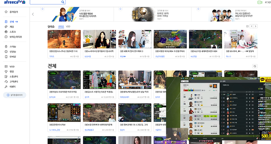Click grid view icon in 핫이슈 header
This screenshot has height=144, width=271.
point(247,26)
